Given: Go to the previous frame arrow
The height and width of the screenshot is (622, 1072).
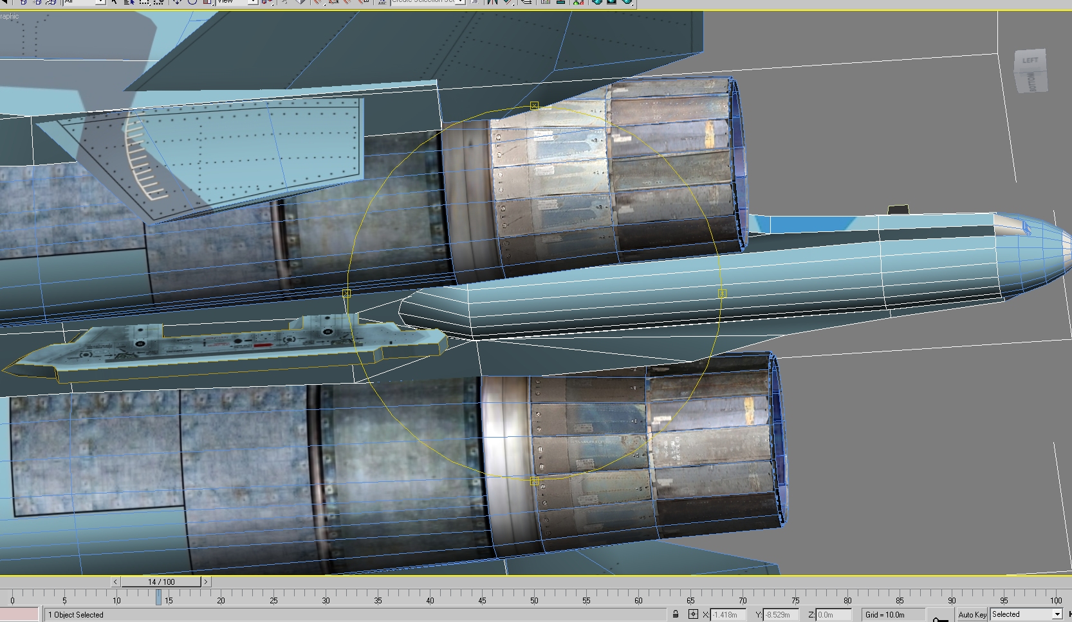Looking at the screenshot, I should 115,582.
